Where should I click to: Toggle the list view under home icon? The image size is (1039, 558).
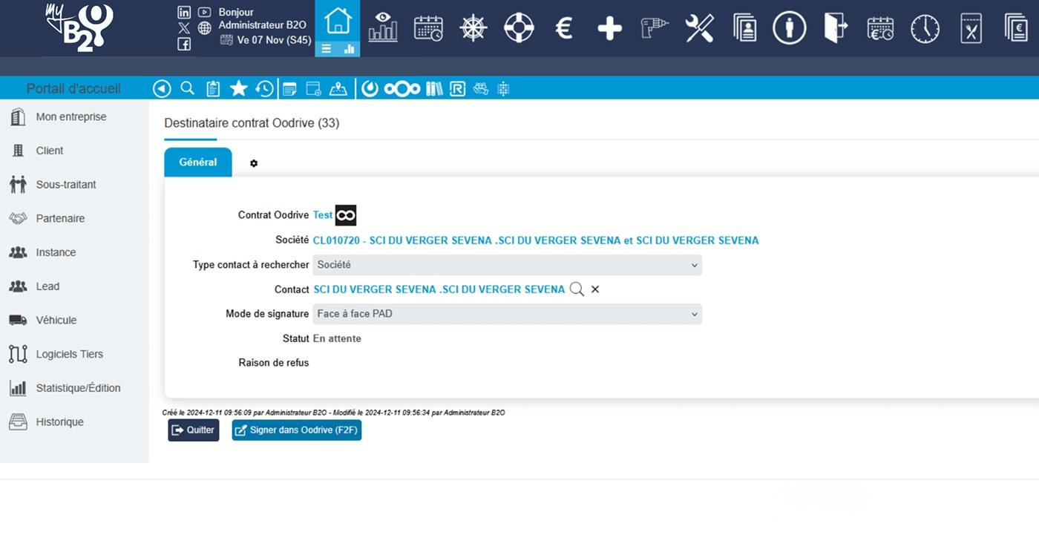pos(327,49)
